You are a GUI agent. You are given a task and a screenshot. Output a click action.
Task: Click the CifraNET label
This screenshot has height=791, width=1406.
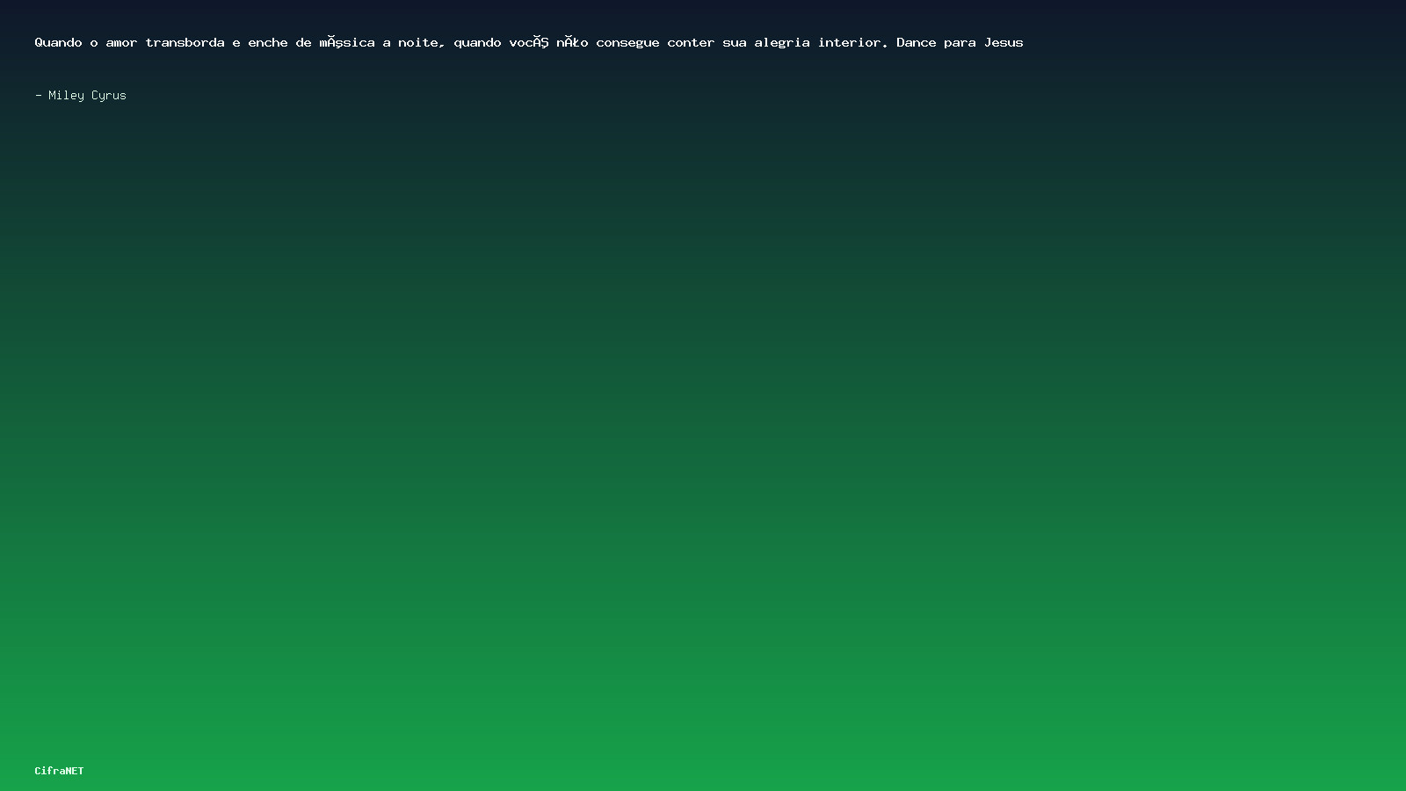[60, 771]
